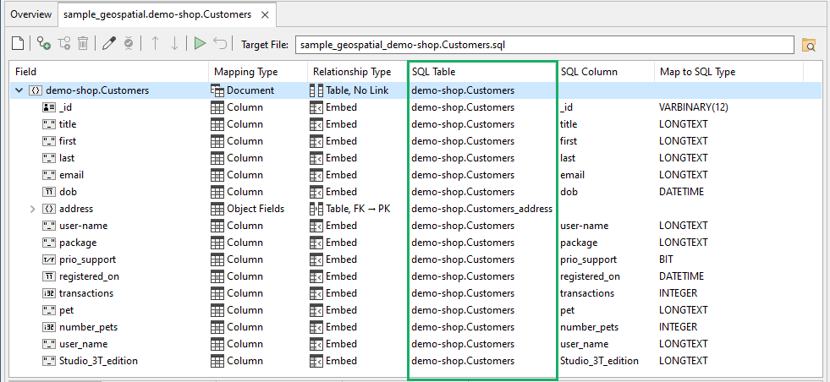Click the add node icon with plus
This screenshot has height=382, width=830.
(44, 44)
